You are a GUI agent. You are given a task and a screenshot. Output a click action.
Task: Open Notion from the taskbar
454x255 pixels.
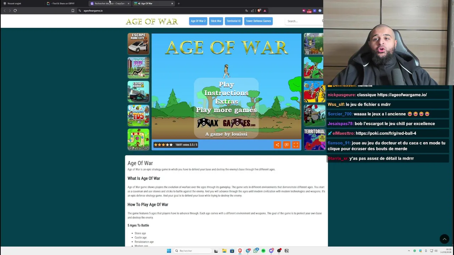tap(287, 251)
